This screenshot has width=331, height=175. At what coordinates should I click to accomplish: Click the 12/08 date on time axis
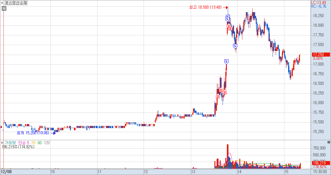(x=7, y=172)
